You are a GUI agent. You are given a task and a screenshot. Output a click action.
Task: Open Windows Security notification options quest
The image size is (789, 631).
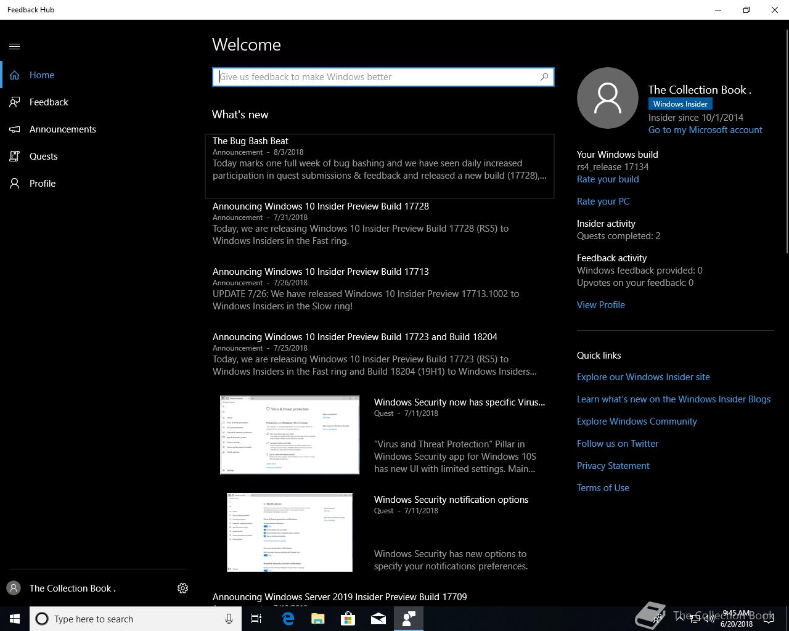(x=451, y=500)
